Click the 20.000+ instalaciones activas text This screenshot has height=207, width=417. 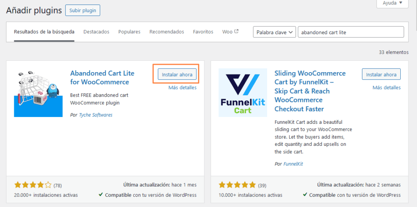coord(46,195)
